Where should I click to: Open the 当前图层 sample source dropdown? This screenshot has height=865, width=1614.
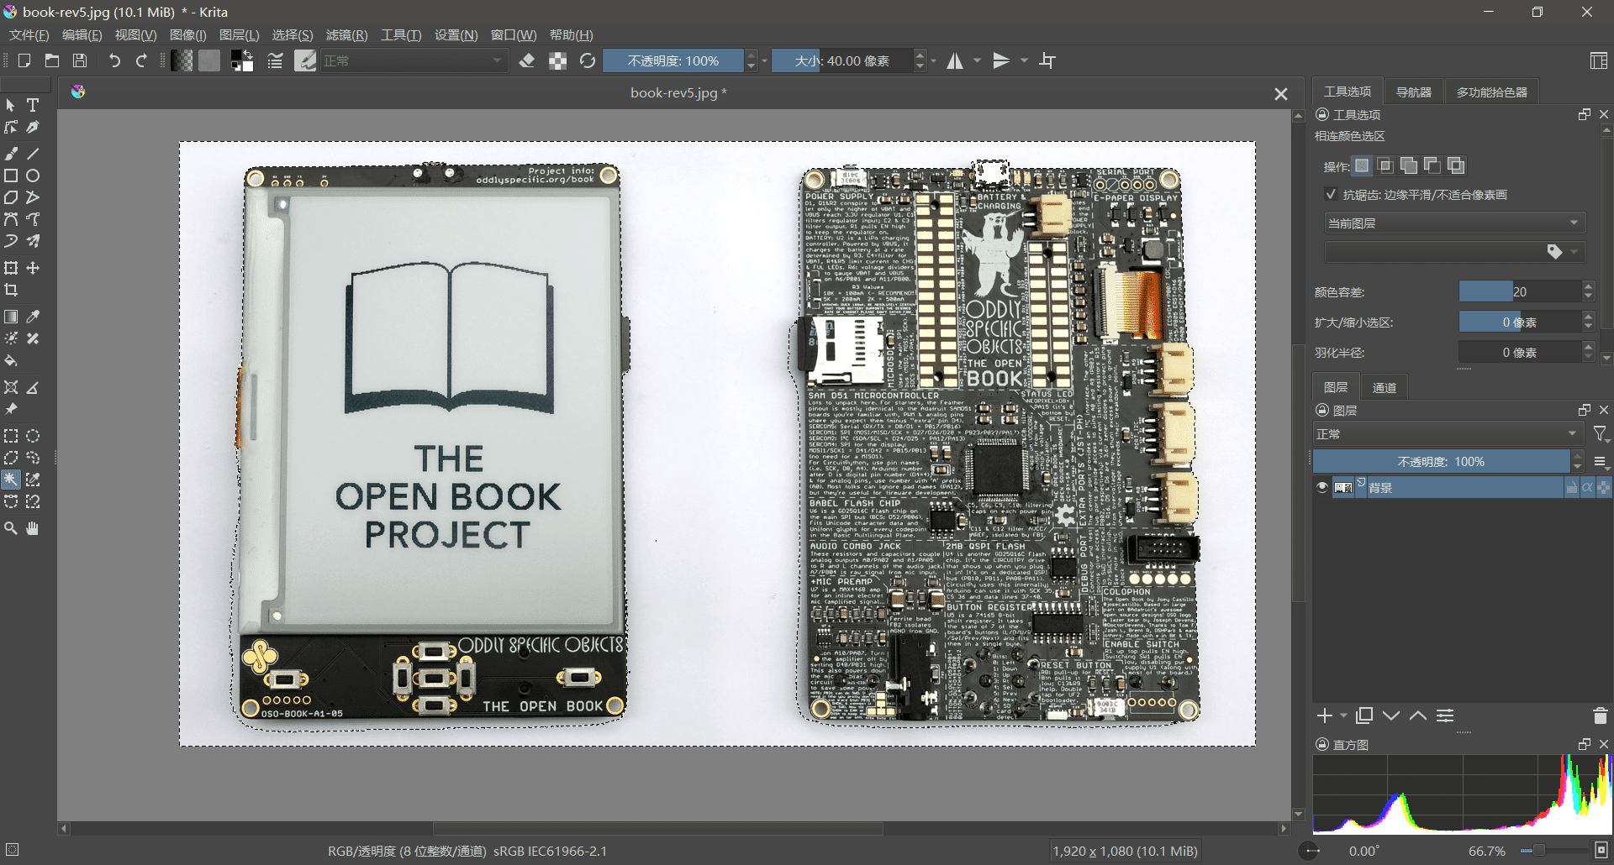point(1453,223)
